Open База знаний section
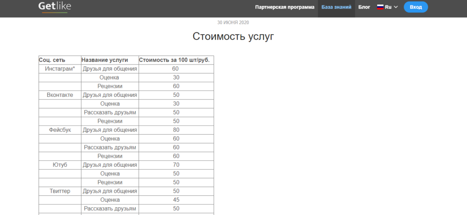 [x=336, y=7]
